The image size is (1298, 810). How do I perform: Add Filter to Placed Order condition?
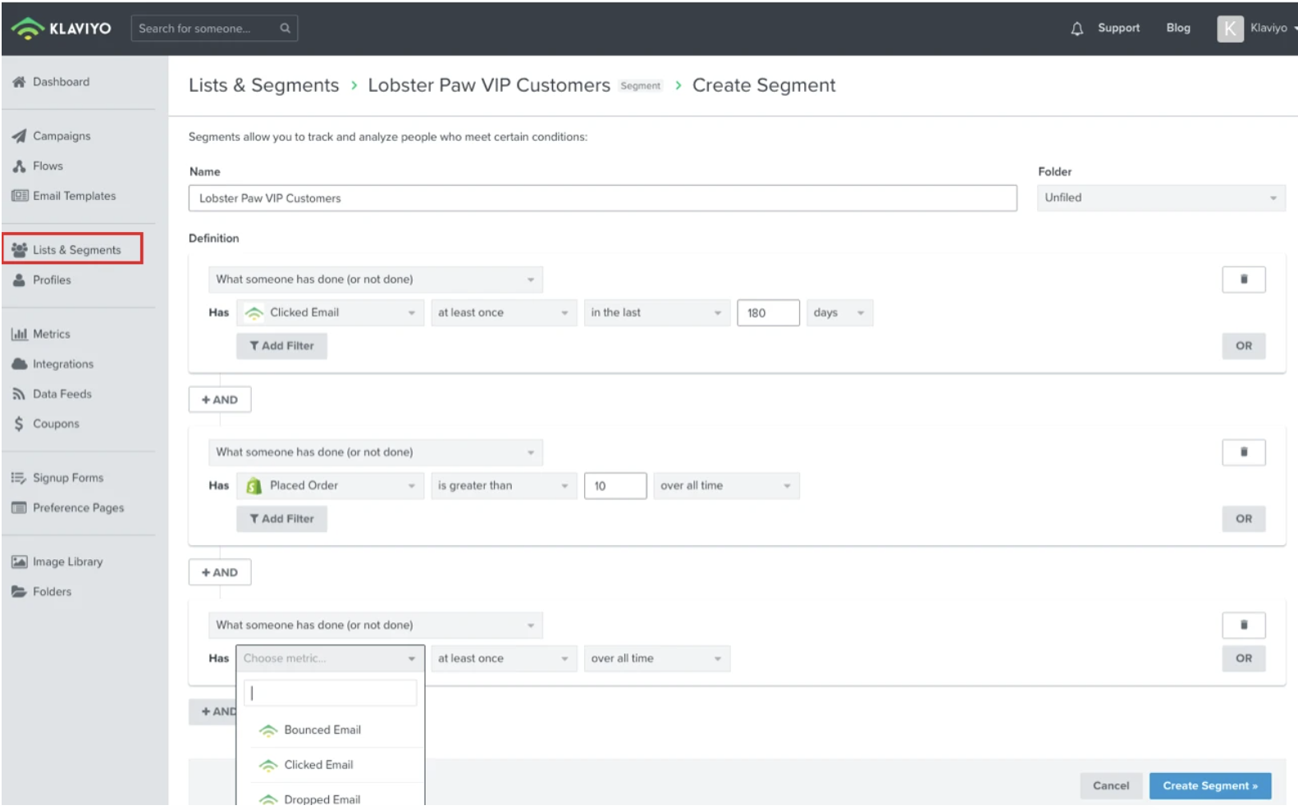pyautogui.click(x=281, y=519)
